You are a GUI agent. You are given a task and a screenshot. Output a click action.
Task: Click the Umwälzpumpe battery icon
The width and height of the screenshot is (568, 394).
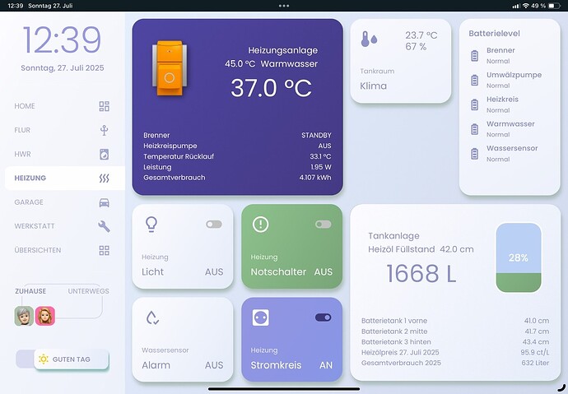[x=474, y=80]
